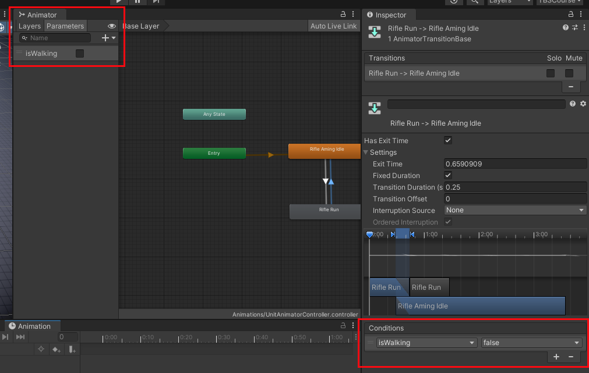Change the condition value dropdown from false
The image size is (589, 373).
[x=531, y=343]
